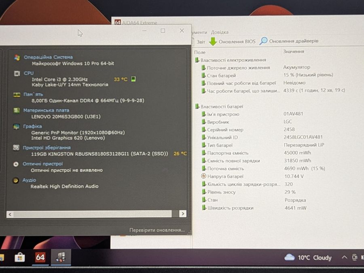Click the 33 °C CPU temperature value
The width and height of the screenshot is (364, 273).
121,79
